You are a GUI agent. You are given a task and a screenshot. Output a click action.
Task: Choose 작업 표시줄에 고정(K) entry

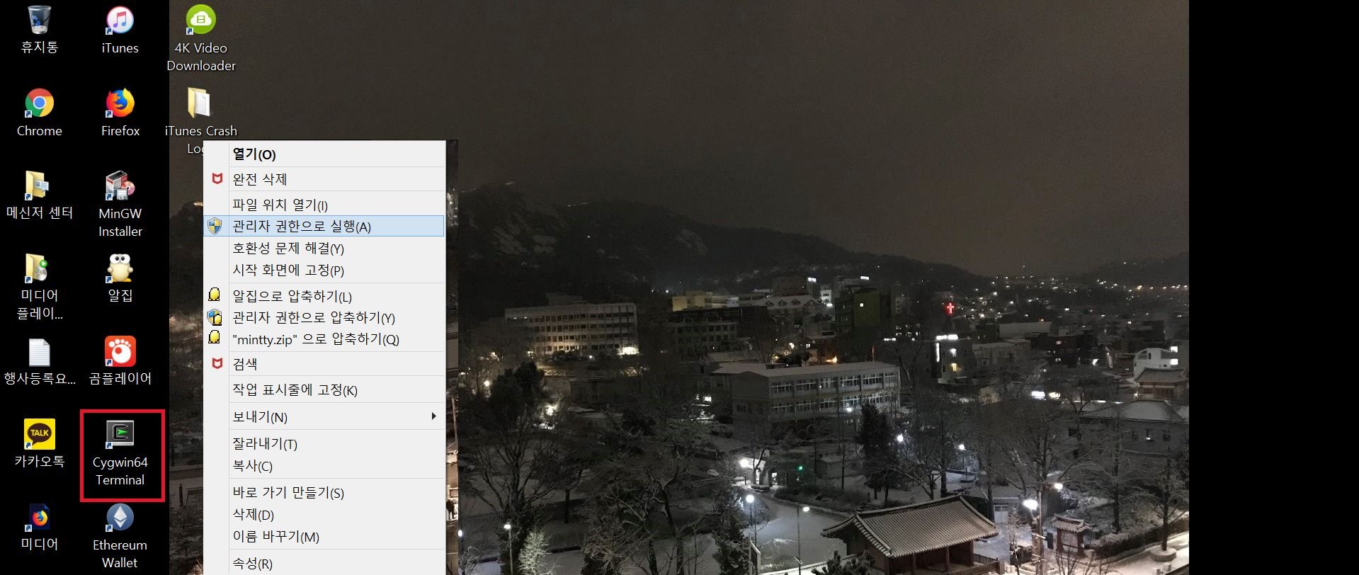324,390
